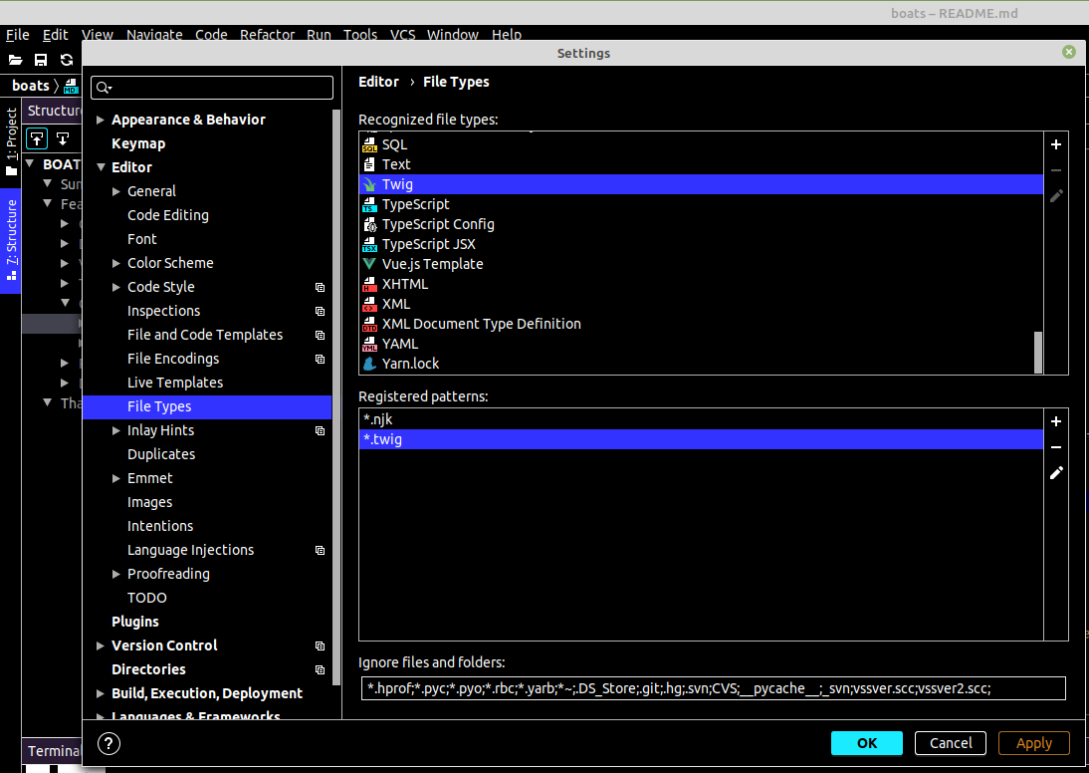Click the Save All toolbar icon
Image resolution: width=1089 pixels, height=773 pixels.
tap(39, 59)
